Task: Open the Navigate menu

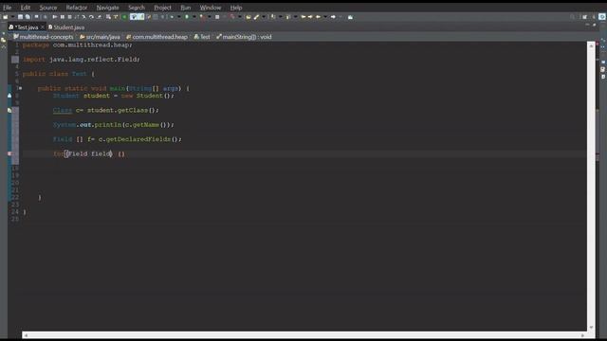Action: point(107,8)
